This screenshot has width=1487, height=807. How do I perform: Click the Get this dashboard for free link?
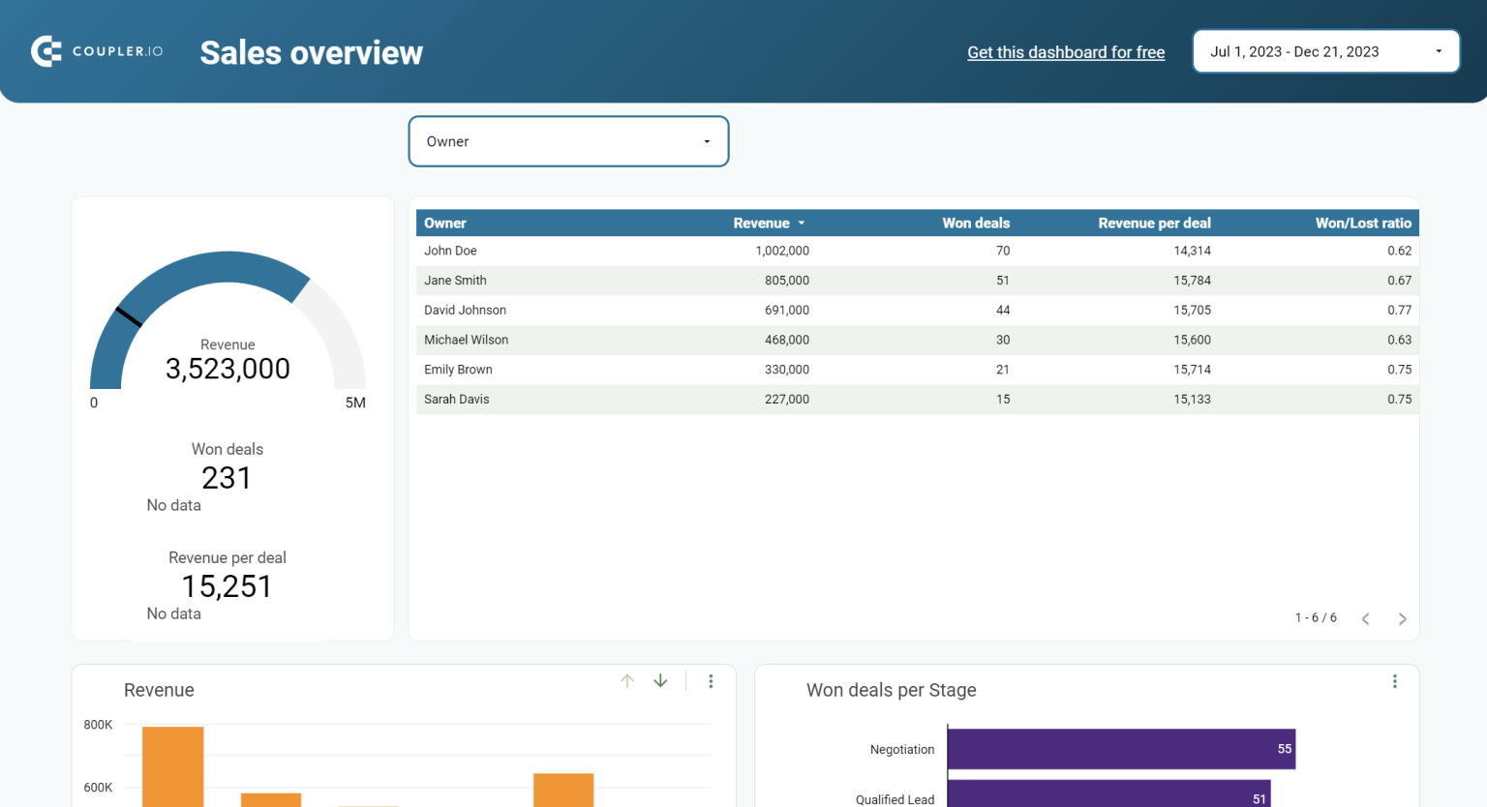click(1066, 52)
